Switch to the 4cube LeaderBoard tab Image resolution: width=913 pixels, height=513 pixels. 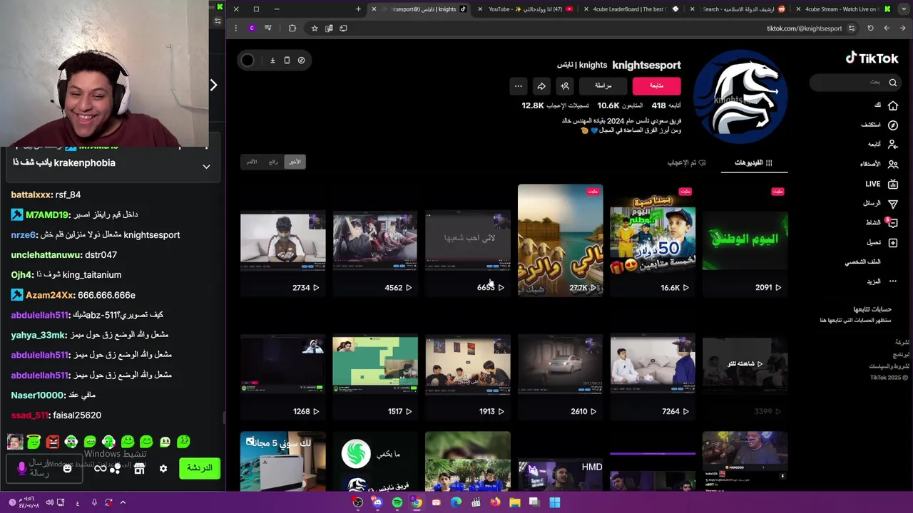[x=631, y=9]
